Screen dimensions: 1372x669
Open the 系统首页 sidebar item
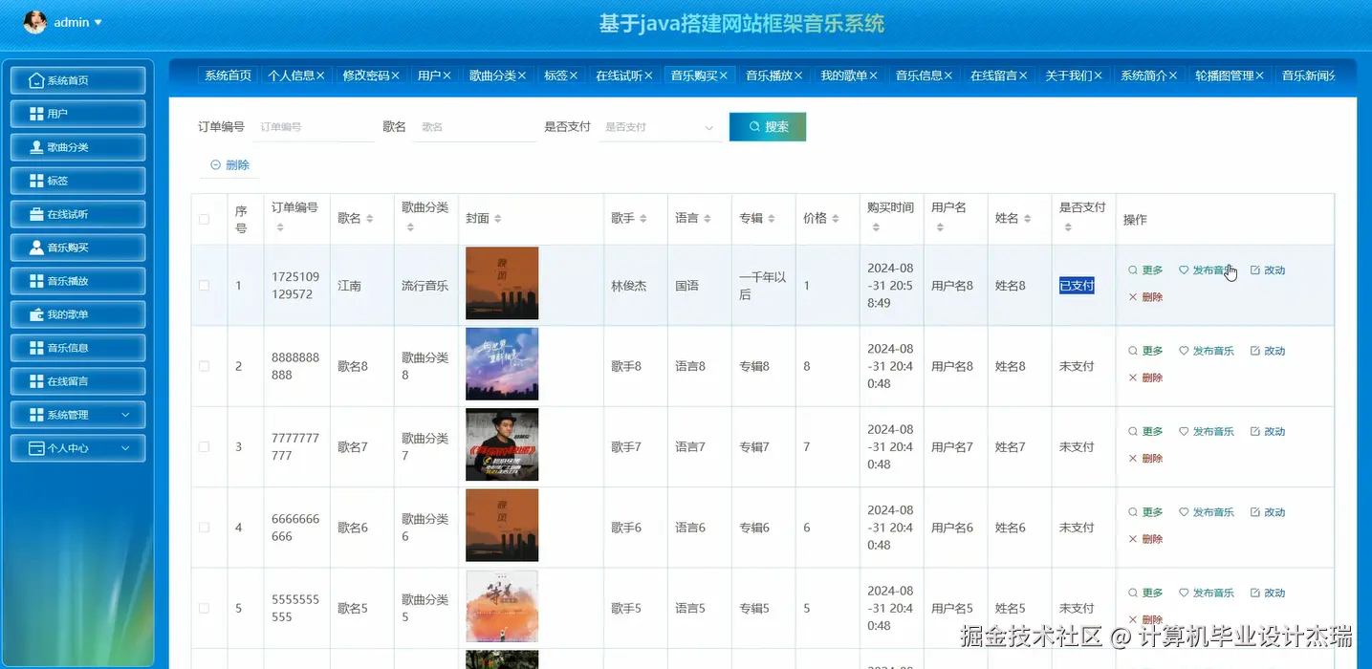77,80
